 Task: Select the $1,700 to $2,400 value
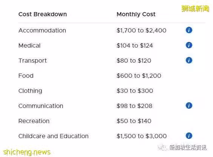point(141,31)
